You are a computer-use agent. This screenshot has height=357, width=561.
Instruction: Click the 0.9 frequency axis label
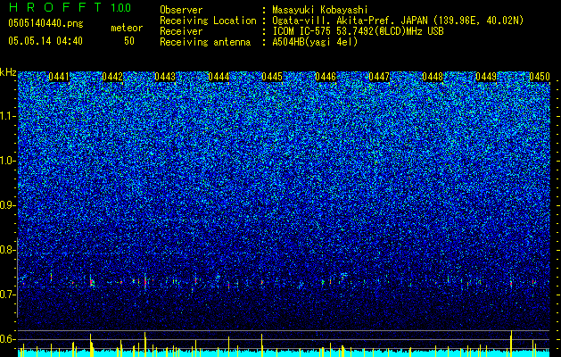point(8,205)
